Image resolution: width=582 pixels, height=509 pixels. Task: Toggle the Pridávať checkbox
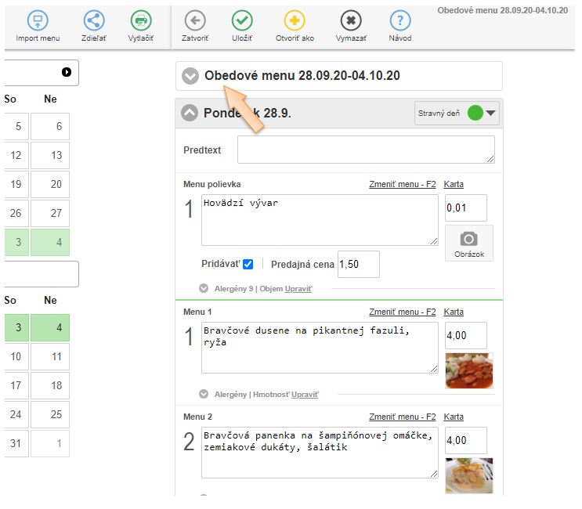248,265
